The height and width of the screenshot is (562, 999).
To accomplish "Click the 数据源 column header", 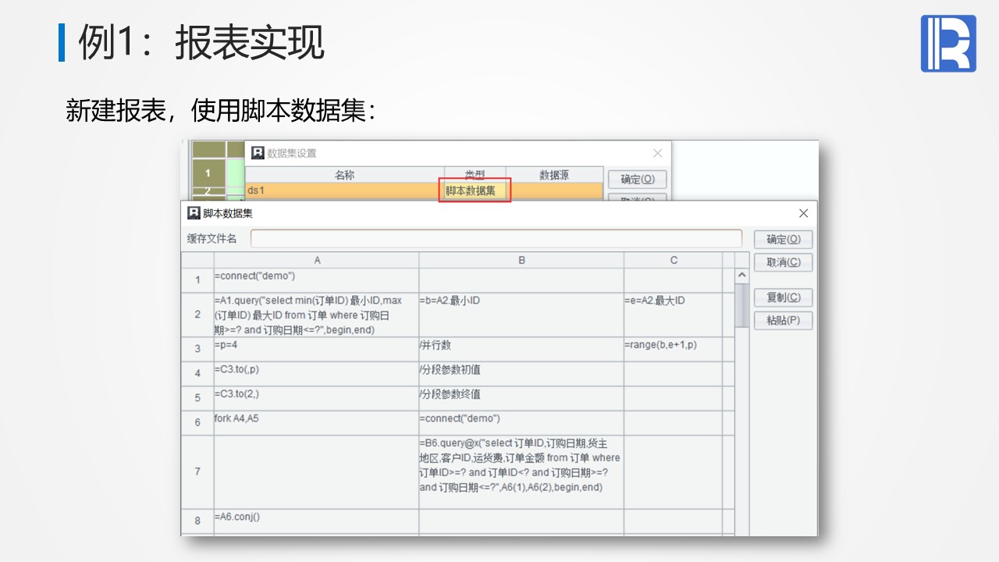I will 554,175.
